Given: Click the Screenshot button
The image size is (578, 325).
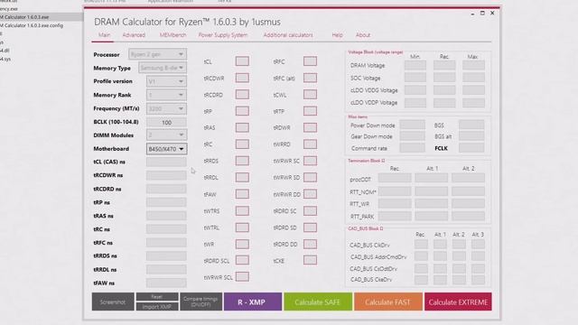Looking at the screenshot, I should (x=113, y=302).
